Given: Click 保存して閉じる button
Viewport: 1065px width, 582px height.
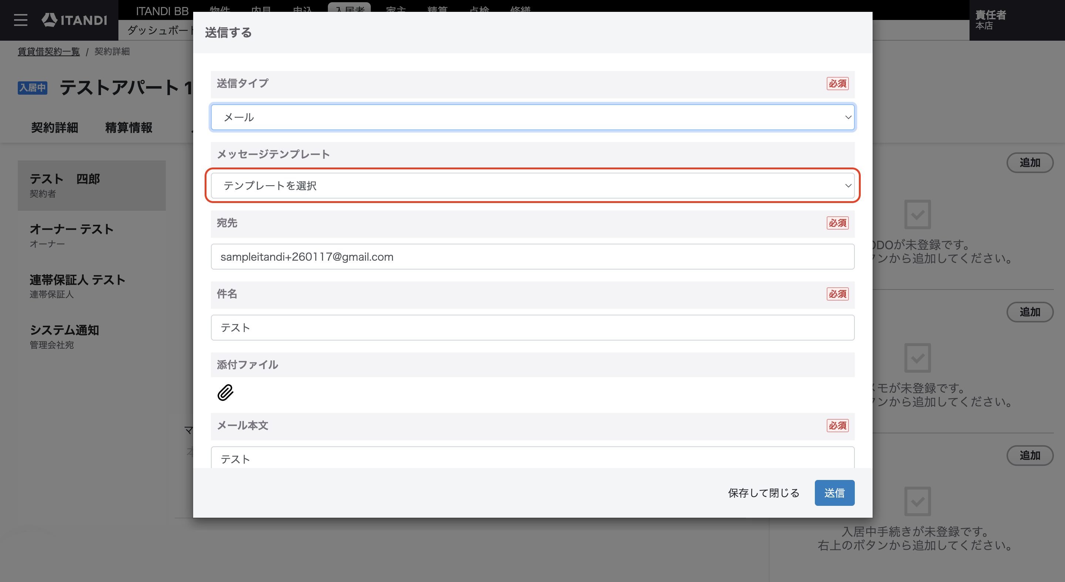Looking at the screenshot, I should (x=764, y=493).
